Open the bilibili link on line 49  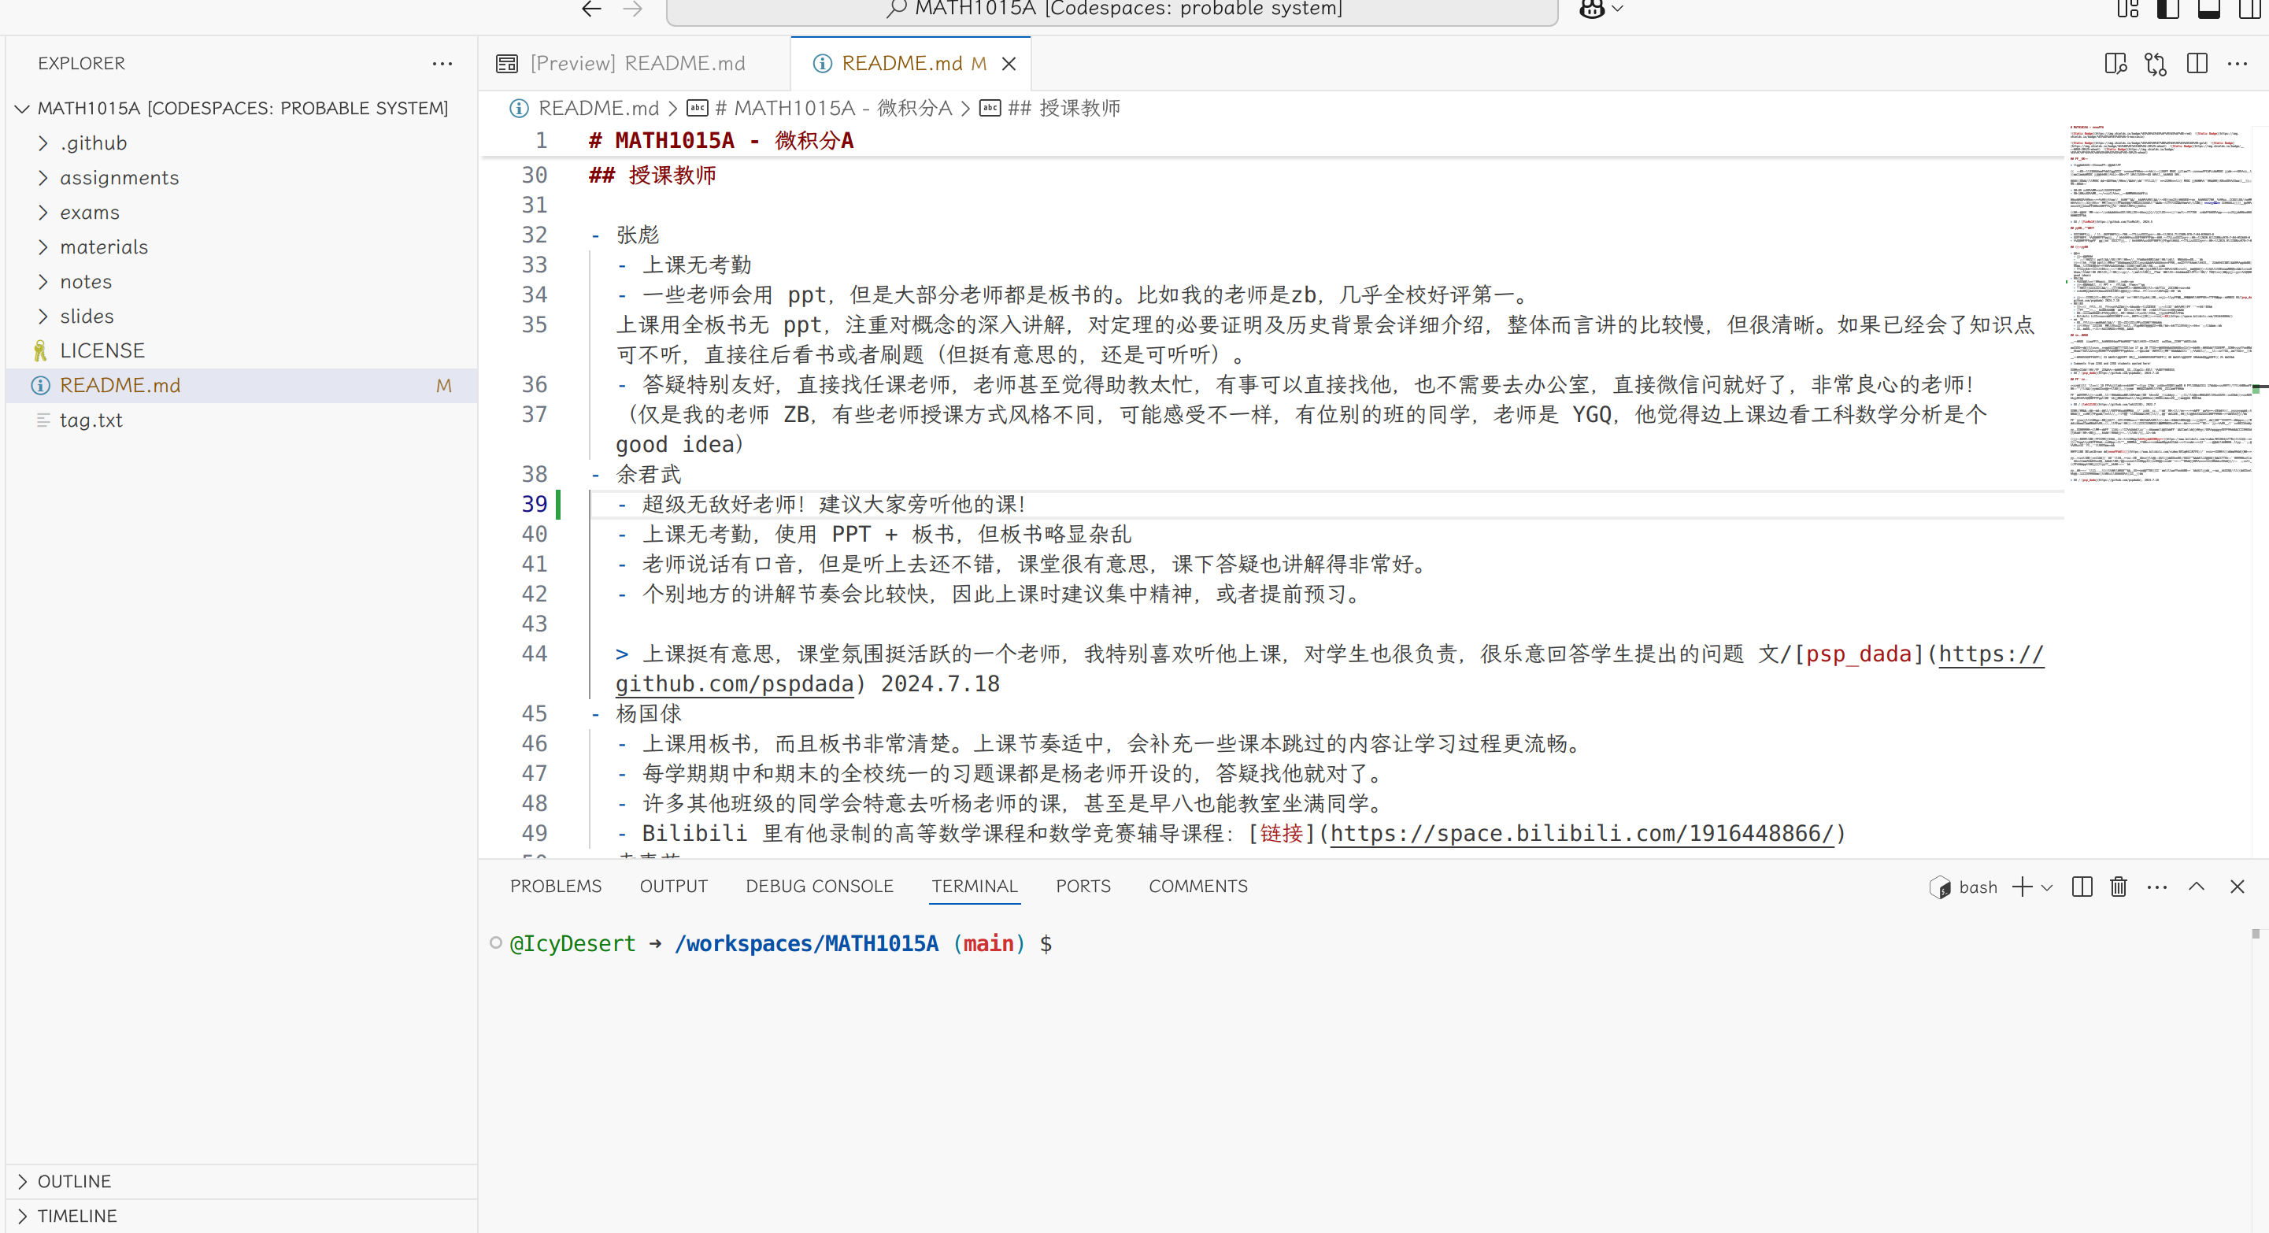(x=1581, y=833)
